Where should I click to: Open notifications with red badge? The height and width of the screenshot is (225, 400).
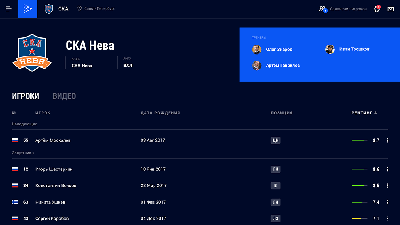click(377, 9)
